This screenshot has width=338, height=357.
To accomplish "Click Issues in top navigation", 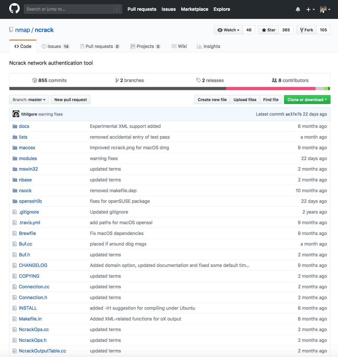I will pyautogui.click(x=169, y=9).
